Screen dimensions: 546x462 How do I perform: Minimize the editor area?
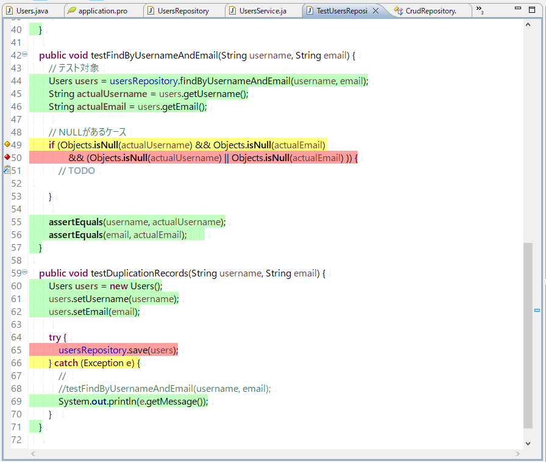pos(518,9)
